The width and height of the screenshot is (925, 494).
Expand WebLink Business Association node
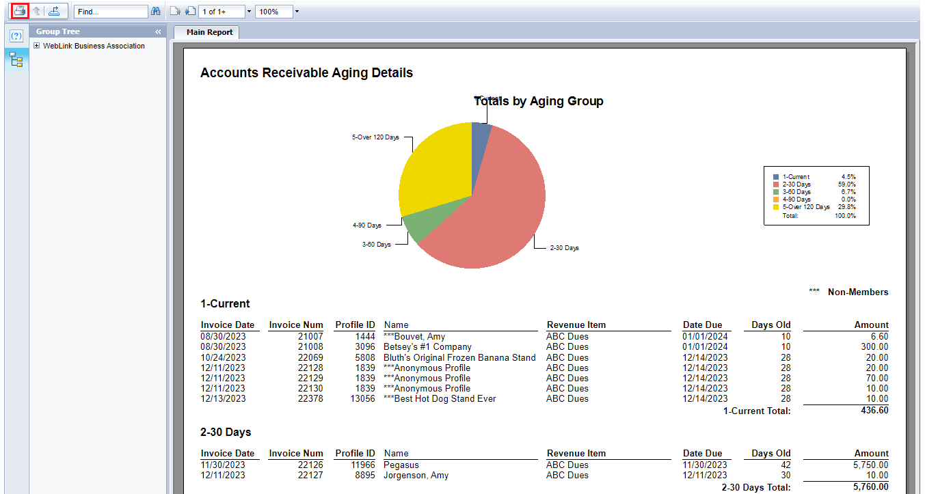click(36, 46)
